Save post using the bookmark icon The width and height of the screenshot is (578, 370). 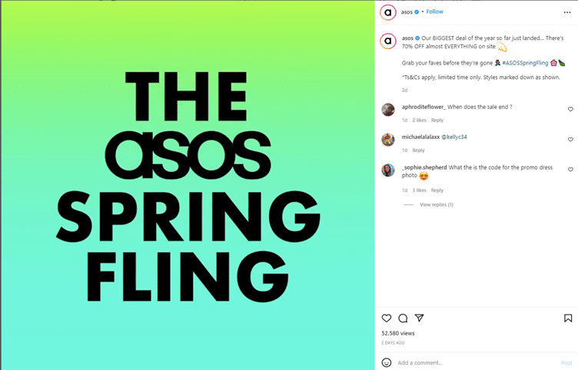pos(568,318)
